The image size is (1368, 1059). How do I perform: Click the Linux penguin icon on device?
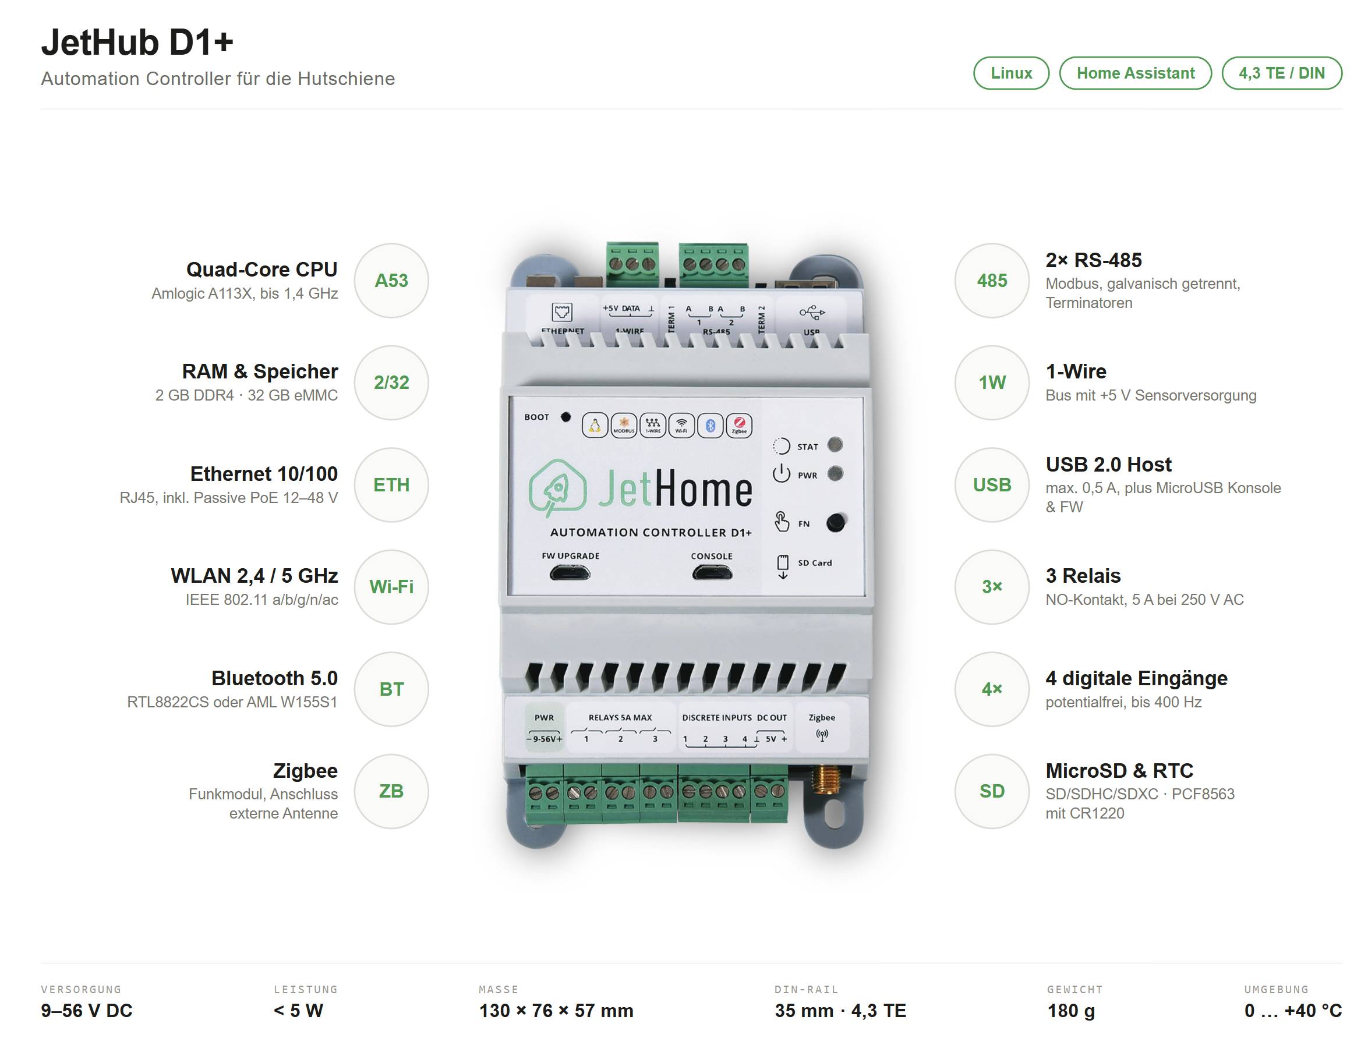[x=595, y=426]
